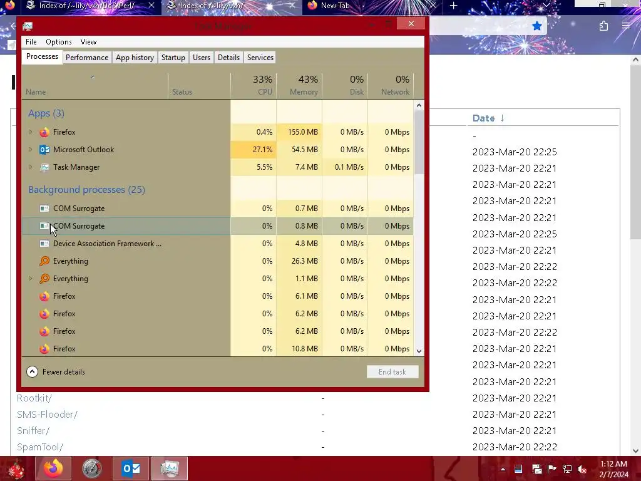Screen dimensions: 641x481
Task: Open the Firefox extensions button
Action: tap(603, 26)
